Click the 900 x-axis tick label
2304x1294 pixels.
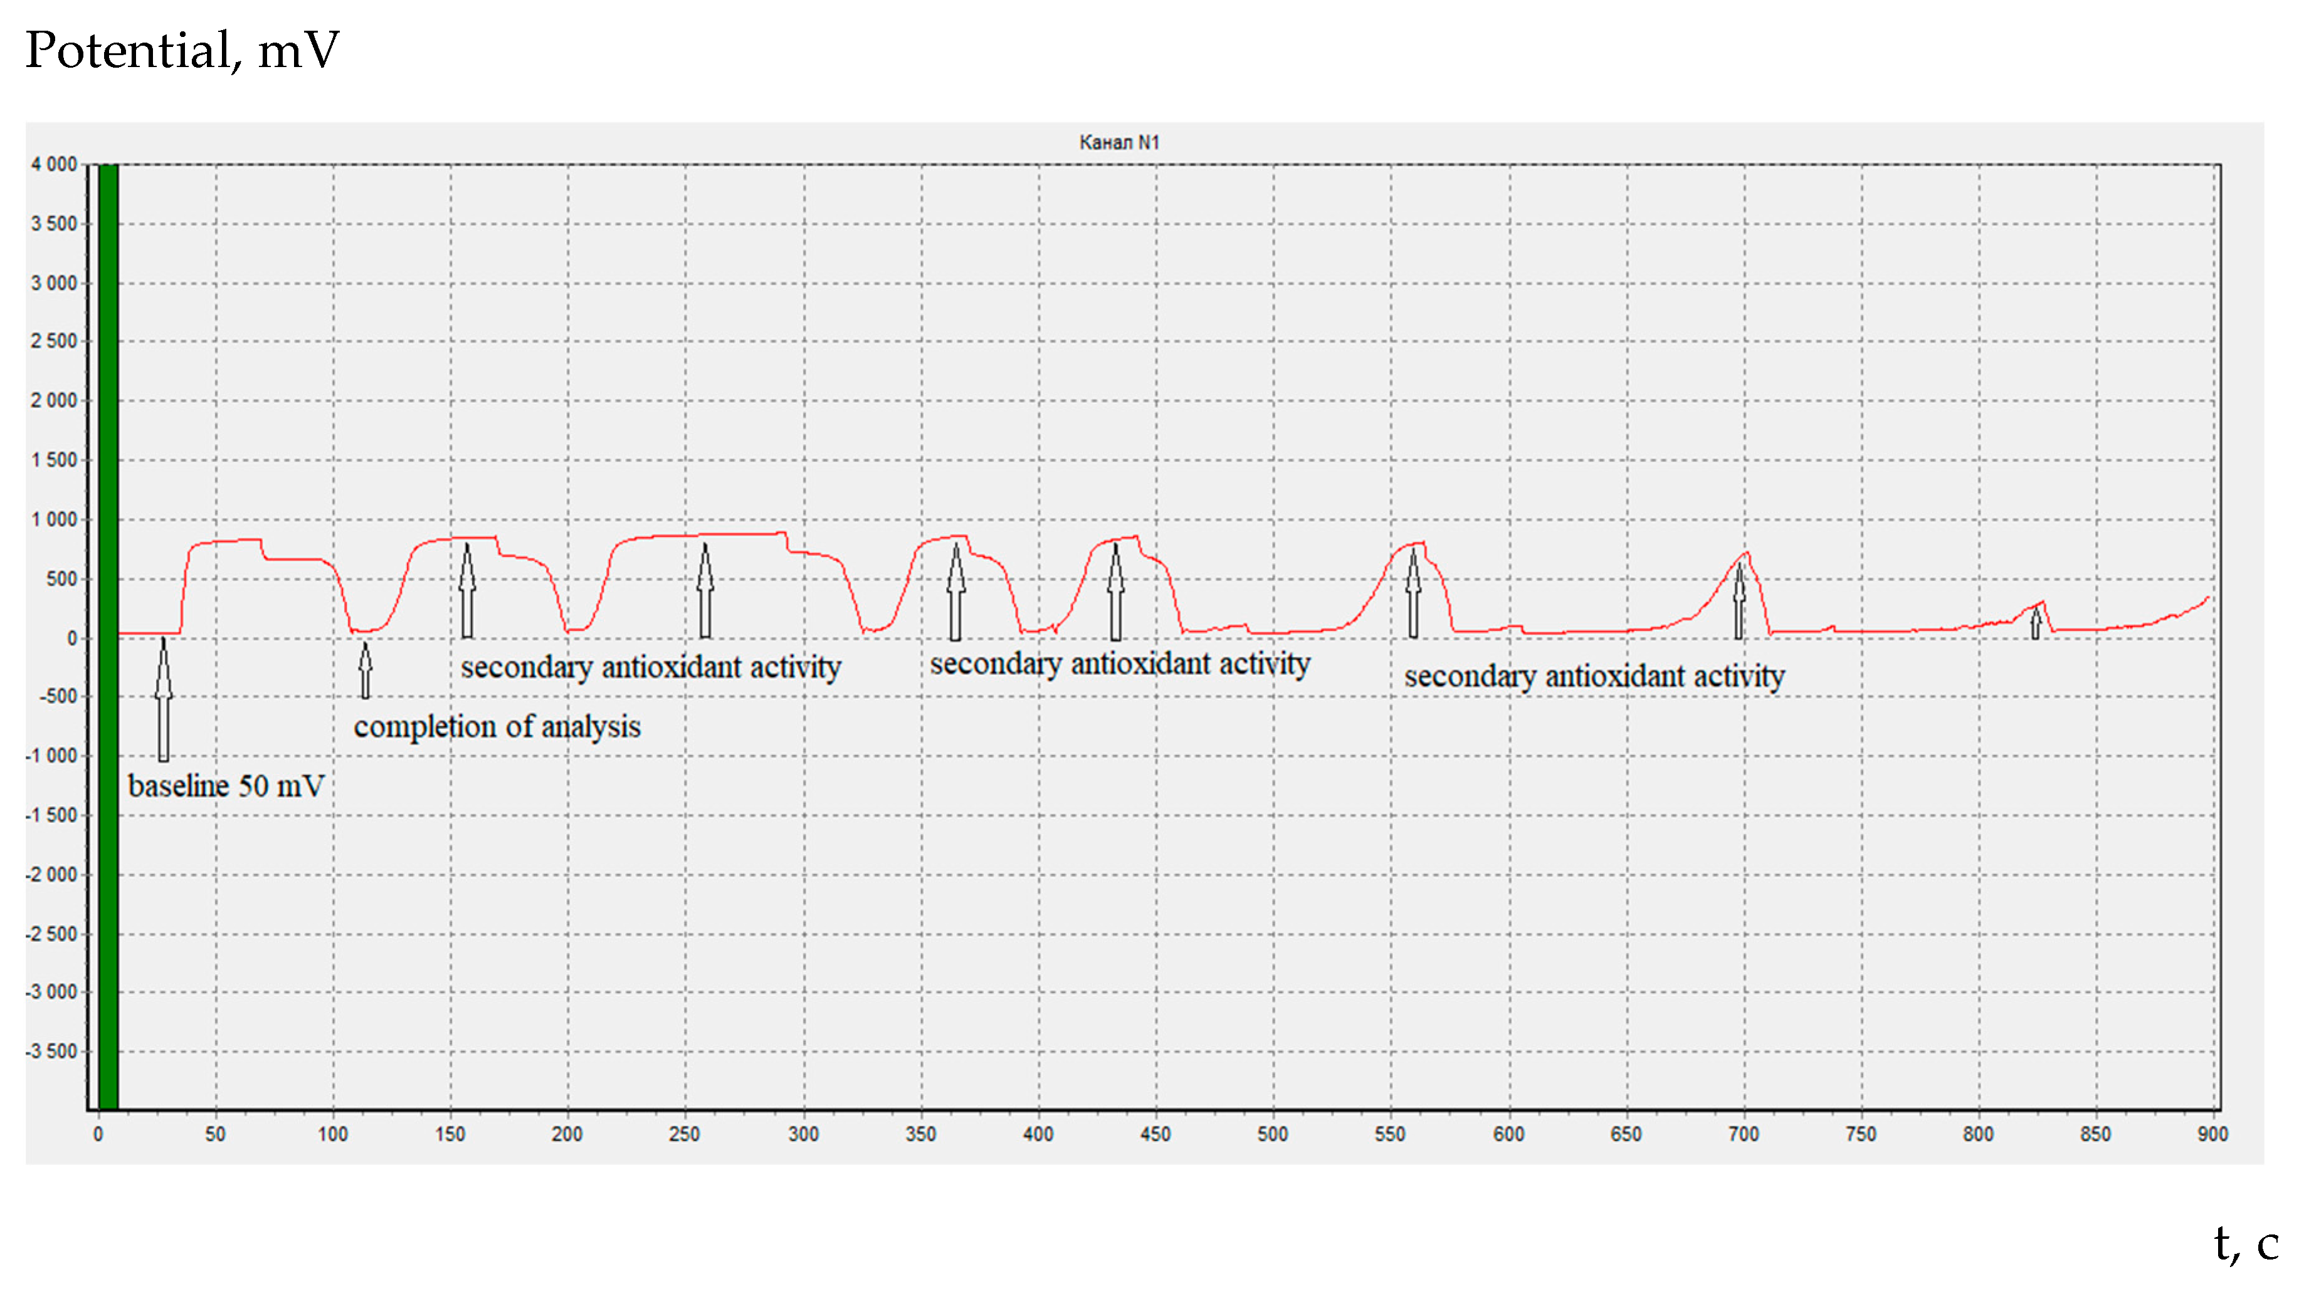tap(2212, 1134)
